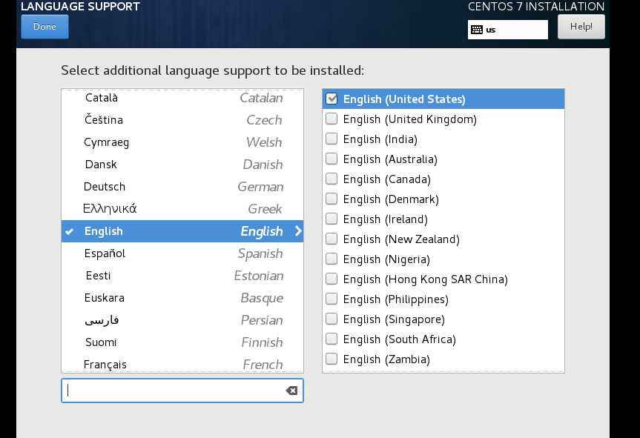The width and height of the screenshot is (640, 438).
Task: Tick English (Zambia) checkbox
Action: point(331,359)
